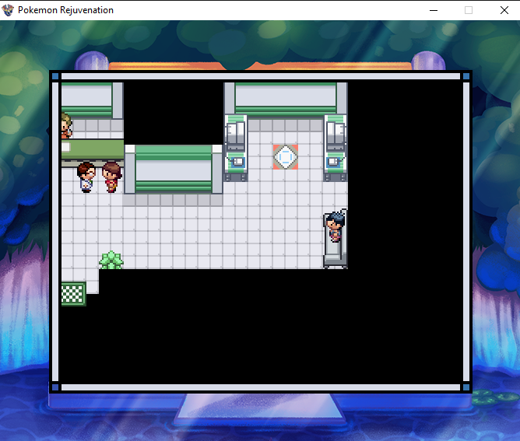
Task: Click the left computer machine beside diamond tile
Action: click(x=235, y=148)
